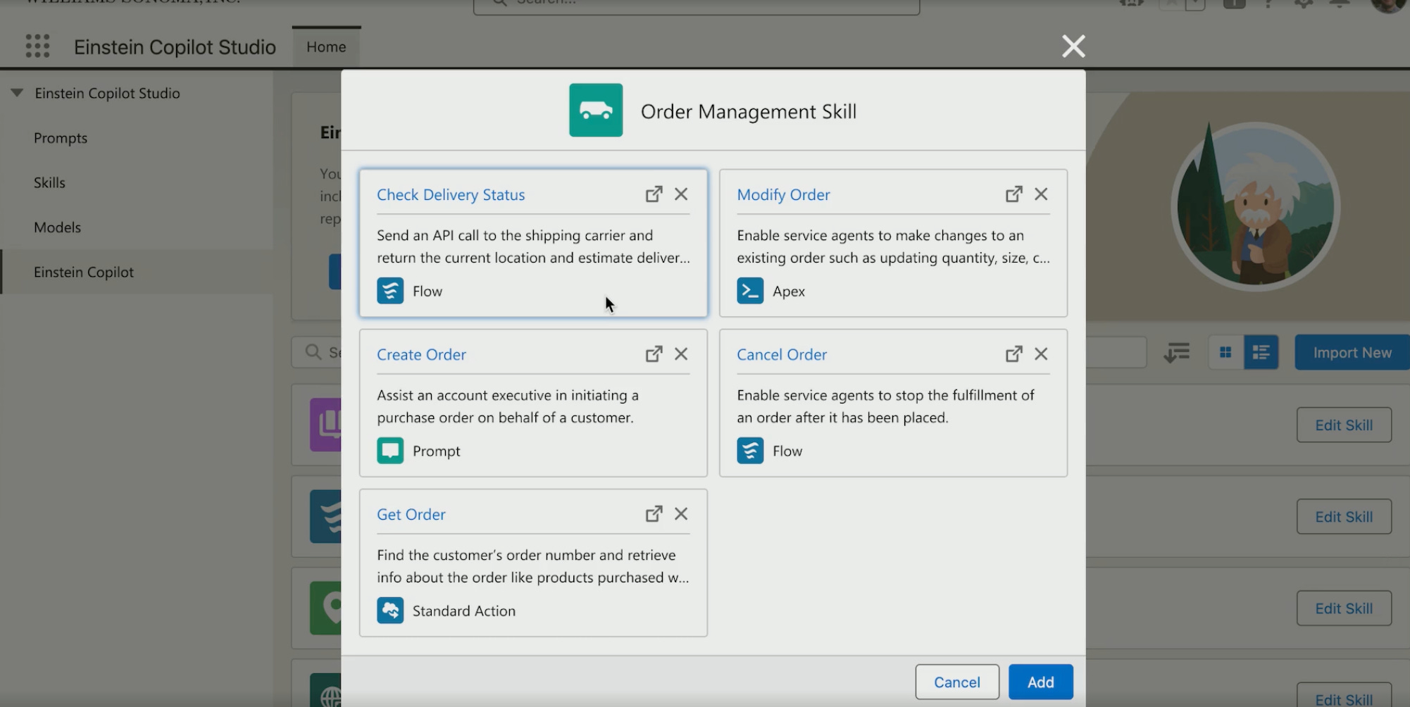Remove the Create Order action

click(x=681, y=354)
